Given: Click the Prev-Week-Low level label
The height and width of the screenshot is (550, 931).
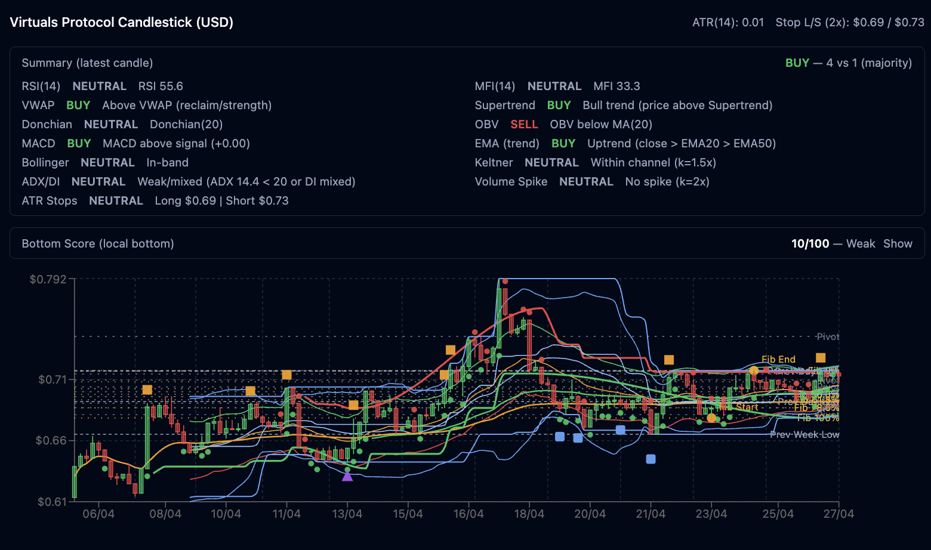Looking at the screenshot, I should click(804, 434).
